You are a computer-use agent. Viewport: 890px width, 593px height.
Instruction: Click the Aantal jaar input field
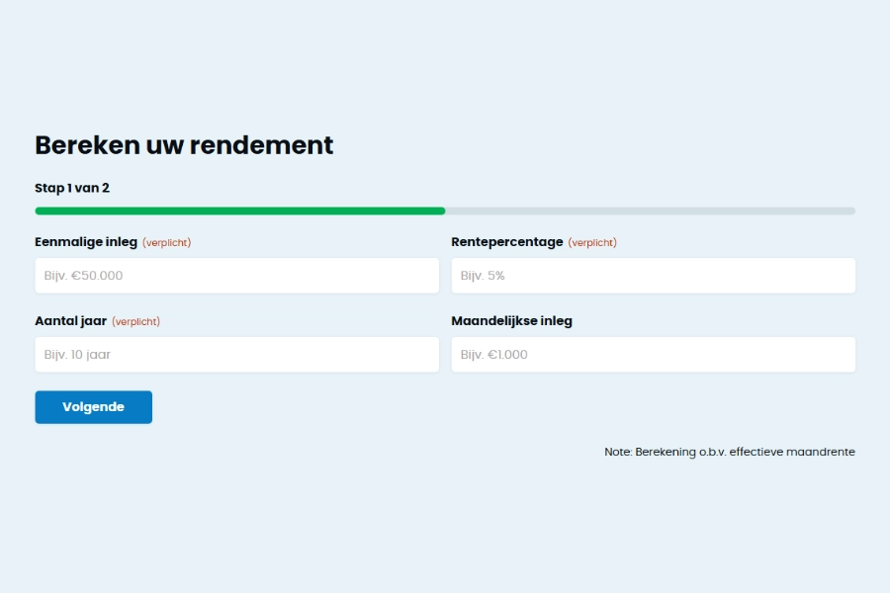click(x=237, y=354)
